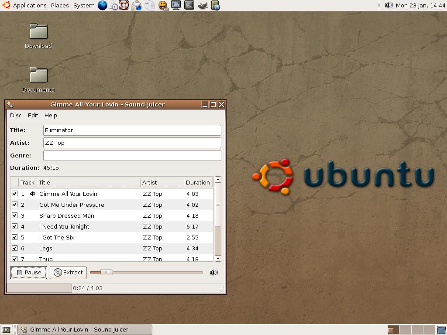Open the System menu
Screen dimensions: 447x335
click(84, 5)
